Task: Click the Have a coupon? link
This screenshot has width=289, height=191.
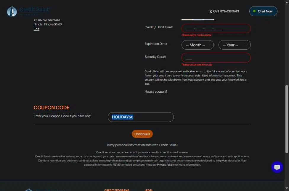Action: 156,92
